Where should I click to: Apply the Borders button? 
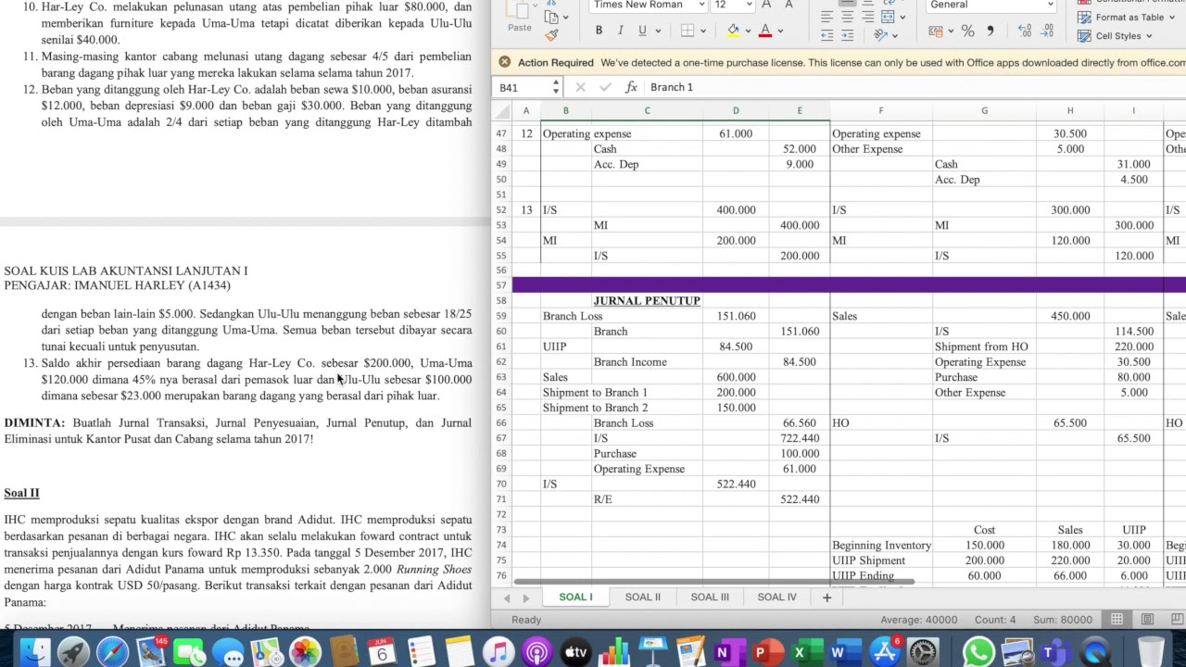pos(687,31)
